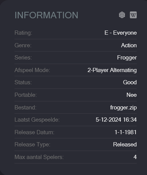Click the 2-Player Alternating play mode
This screenshot has height=175, width=147.
[x=112, y=70]
